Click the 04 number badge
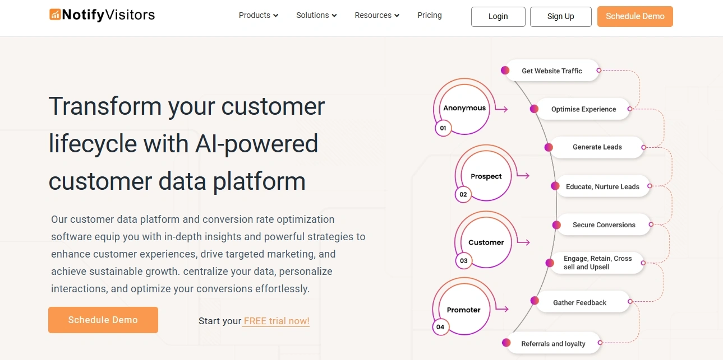723x360 pixels. click(440, 327)
